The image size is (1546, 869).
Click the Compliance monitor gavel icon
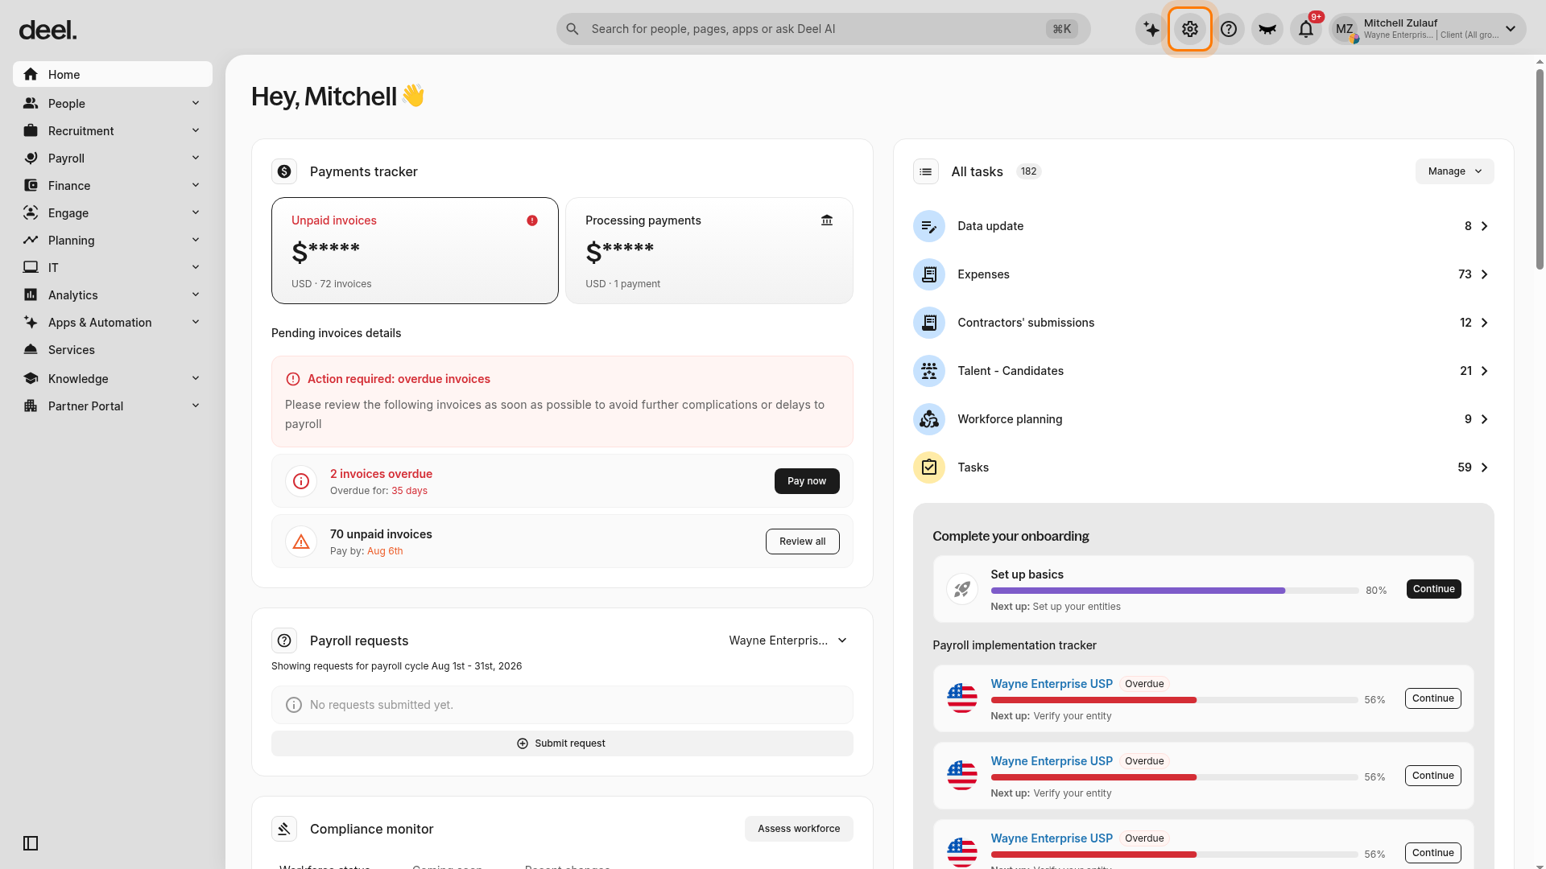(x=284, y=829)
